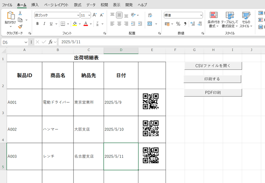The height and width of the screenshot is (183, 265).
Task: Switch to 開発 ribbon tab
Action: coord(129,5)
